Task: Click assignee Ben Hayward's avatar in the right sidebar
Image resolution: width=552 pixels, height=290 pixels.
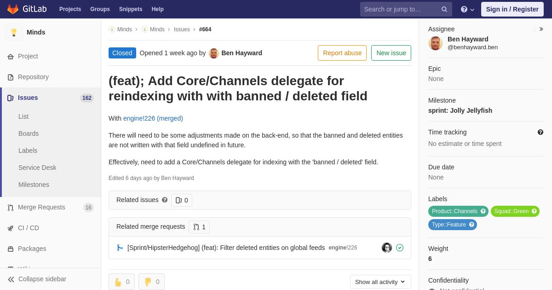Action: click(x=436, y=43)
